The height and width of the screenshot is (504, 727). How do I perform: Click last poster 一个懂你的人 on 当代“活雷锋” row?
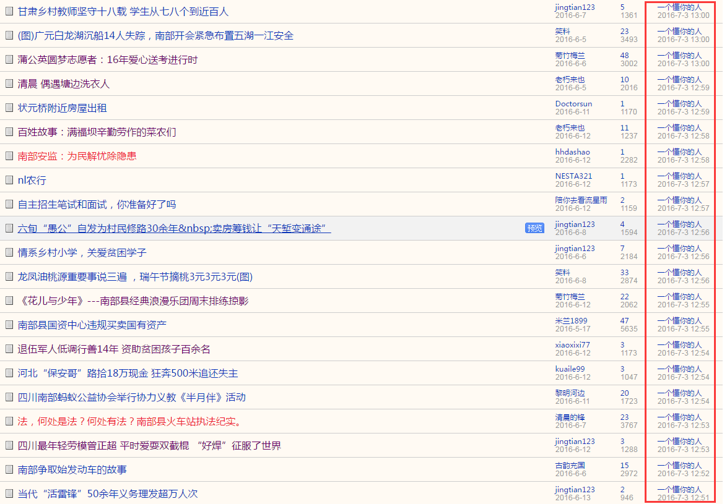coord(679,490)
